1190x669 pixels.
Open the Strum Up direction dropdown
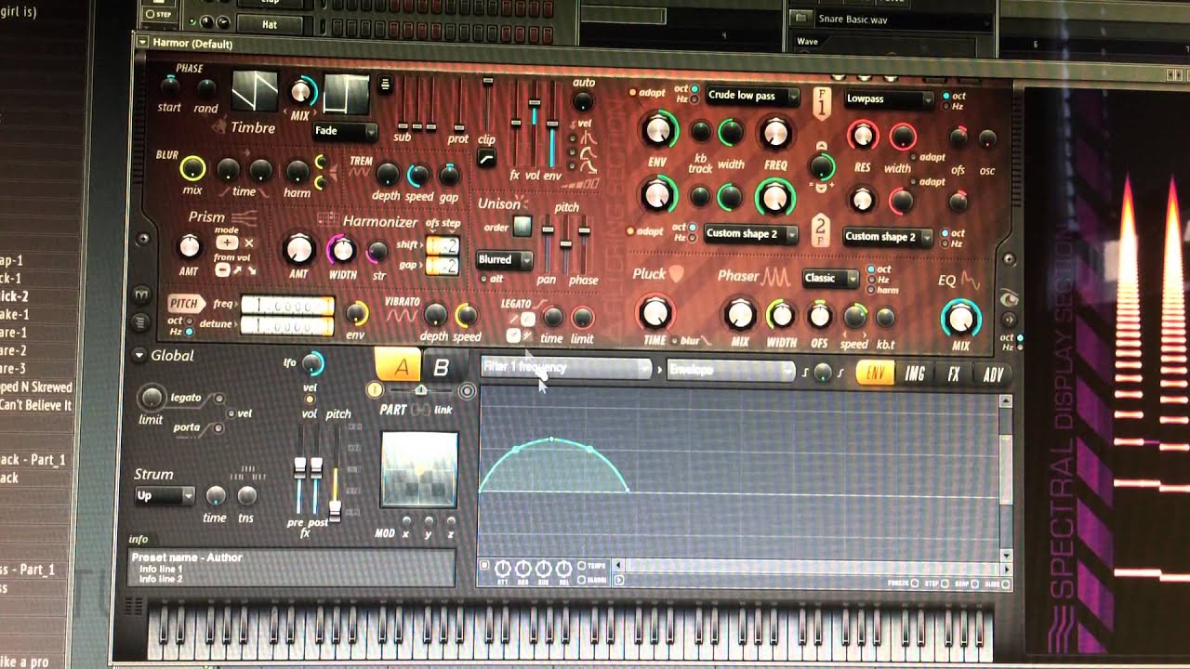pyautogui.click(x=165, y=496)
